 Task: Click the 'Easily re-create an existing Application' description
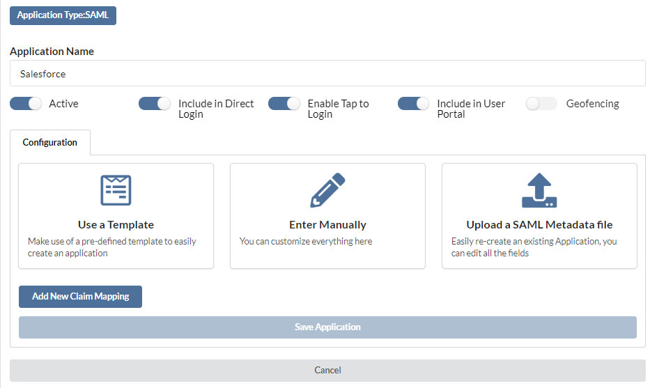(534, 247)
